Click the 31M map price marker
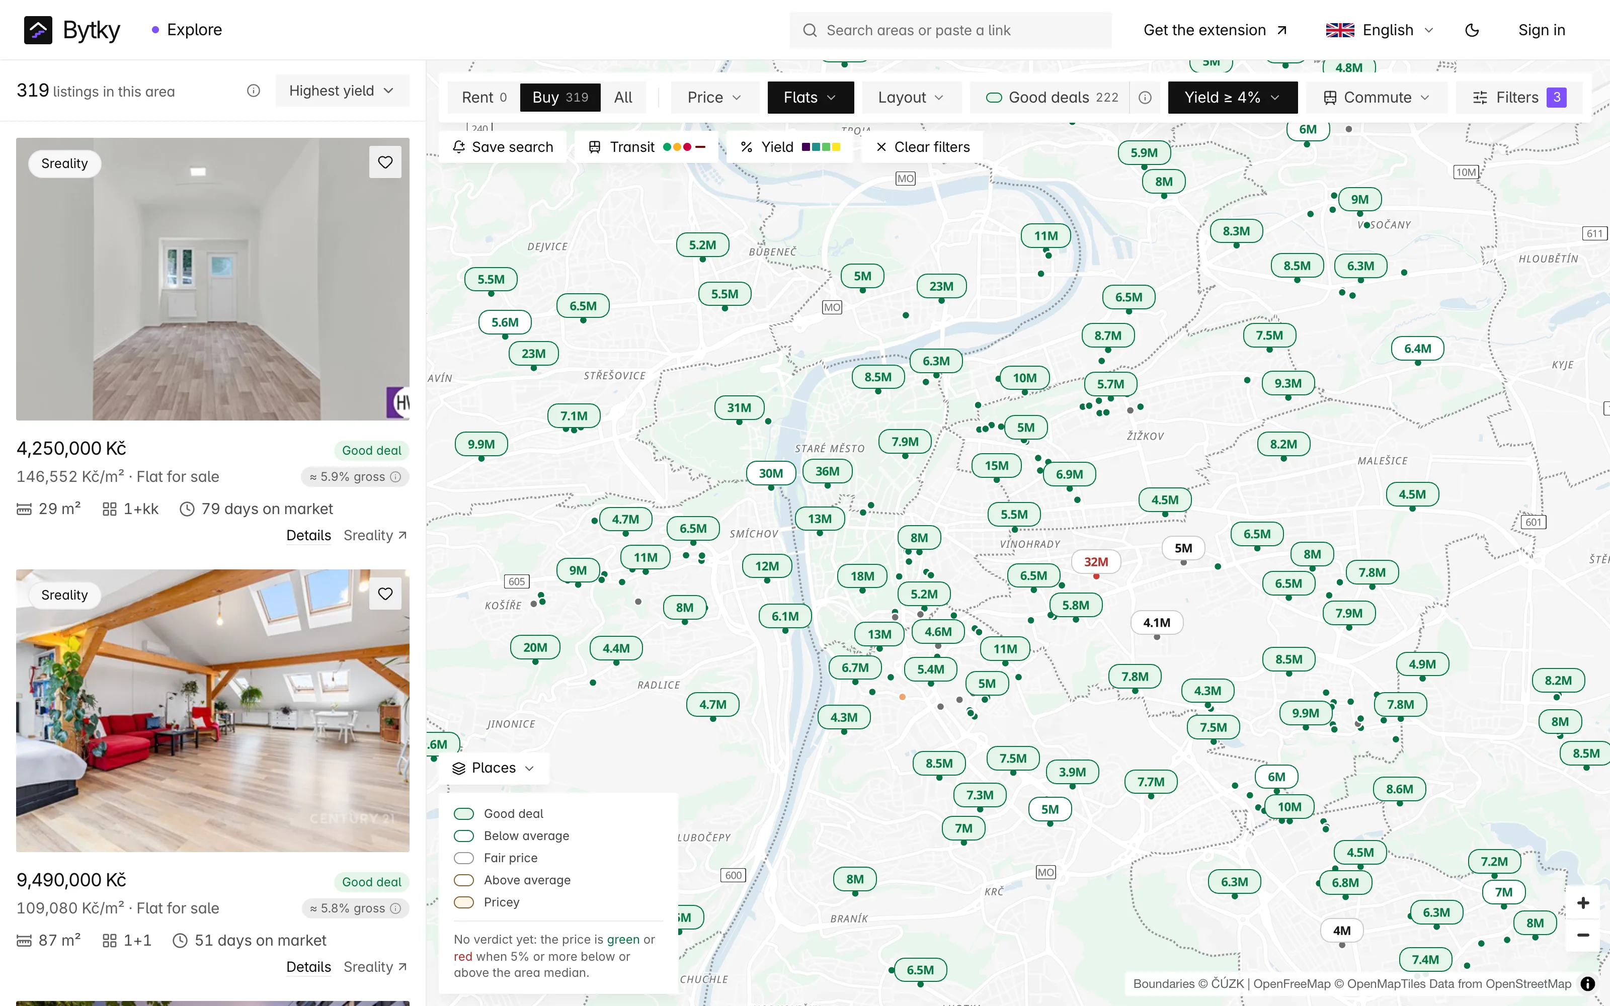 coord(739,408)
